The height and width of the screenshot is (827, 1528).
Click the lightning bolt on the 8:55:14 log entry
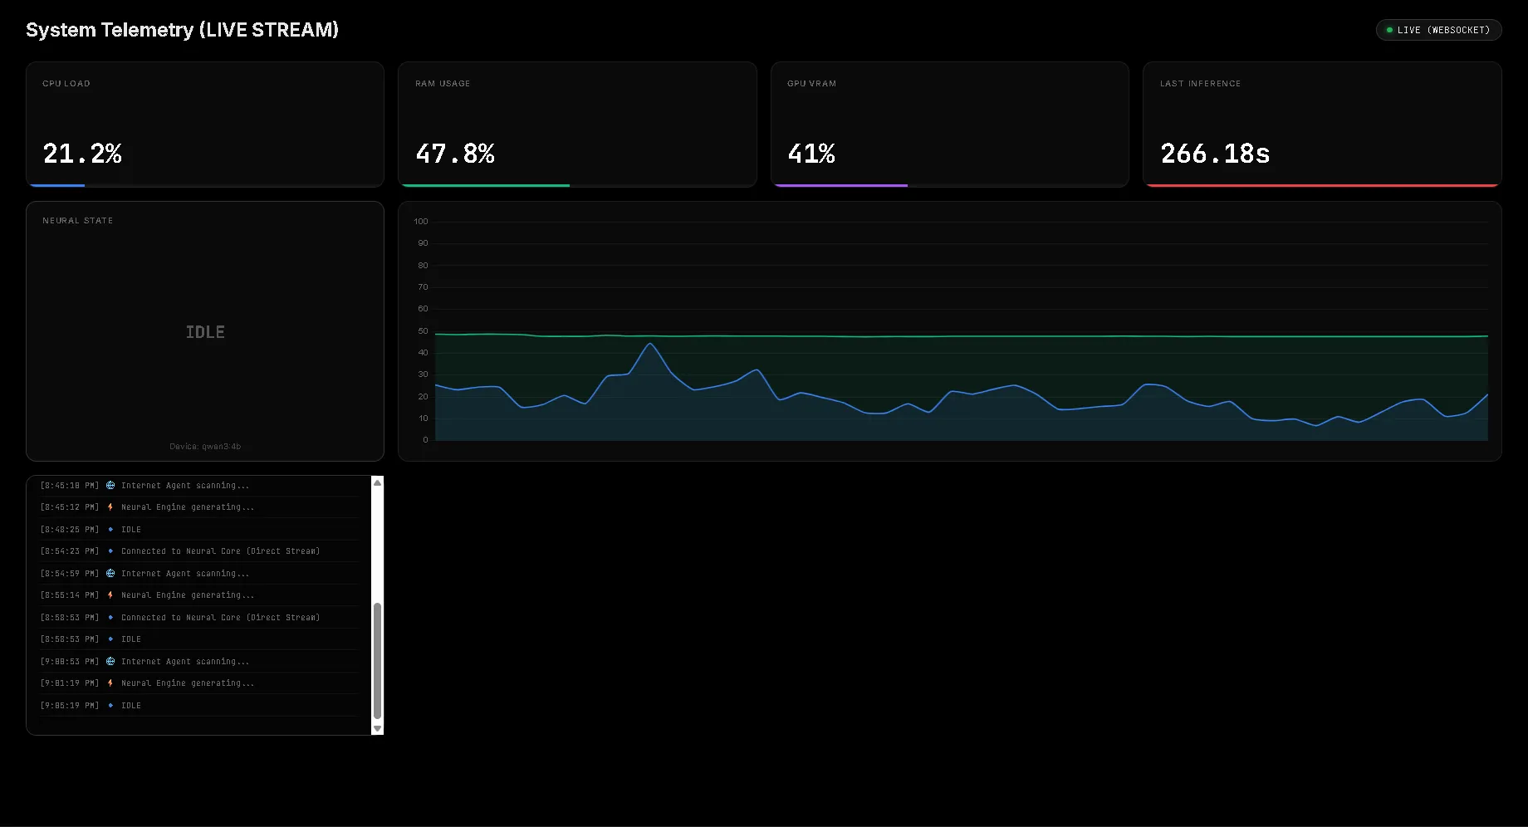tap(110, 595)
